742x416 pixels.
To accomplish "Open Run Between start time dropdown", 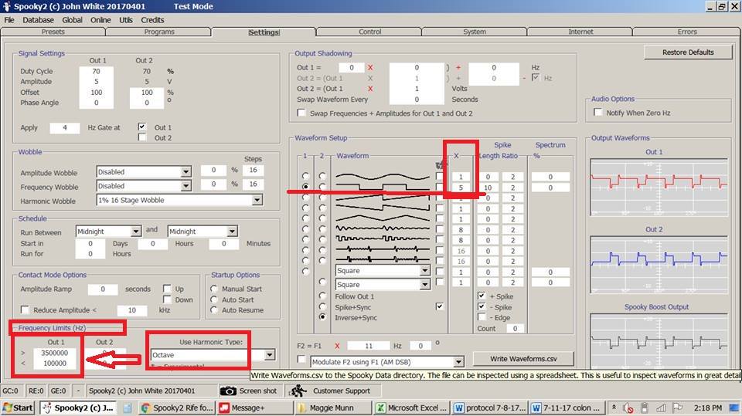I will (x=136, y=232).
